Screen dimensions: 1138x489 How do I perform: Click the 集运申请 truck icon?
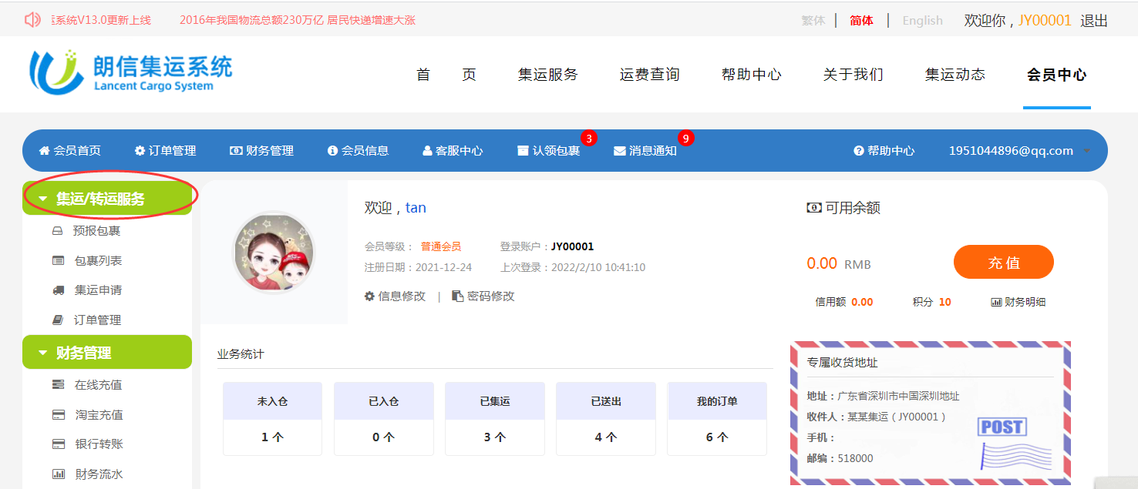tap(58, 290)
